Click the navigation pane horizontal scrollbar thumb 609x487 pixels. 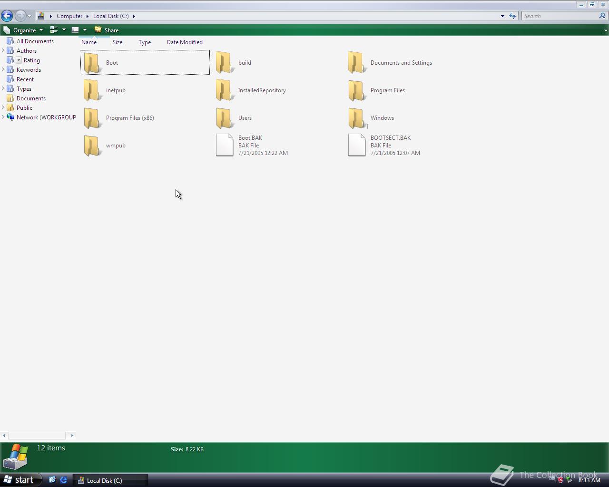pos(37,436)
